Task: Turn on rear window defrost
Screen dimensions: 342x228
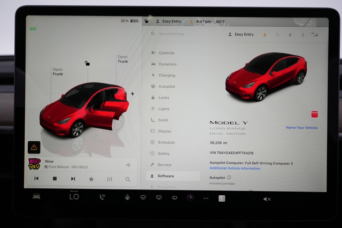Action: (x=159, y=198)
